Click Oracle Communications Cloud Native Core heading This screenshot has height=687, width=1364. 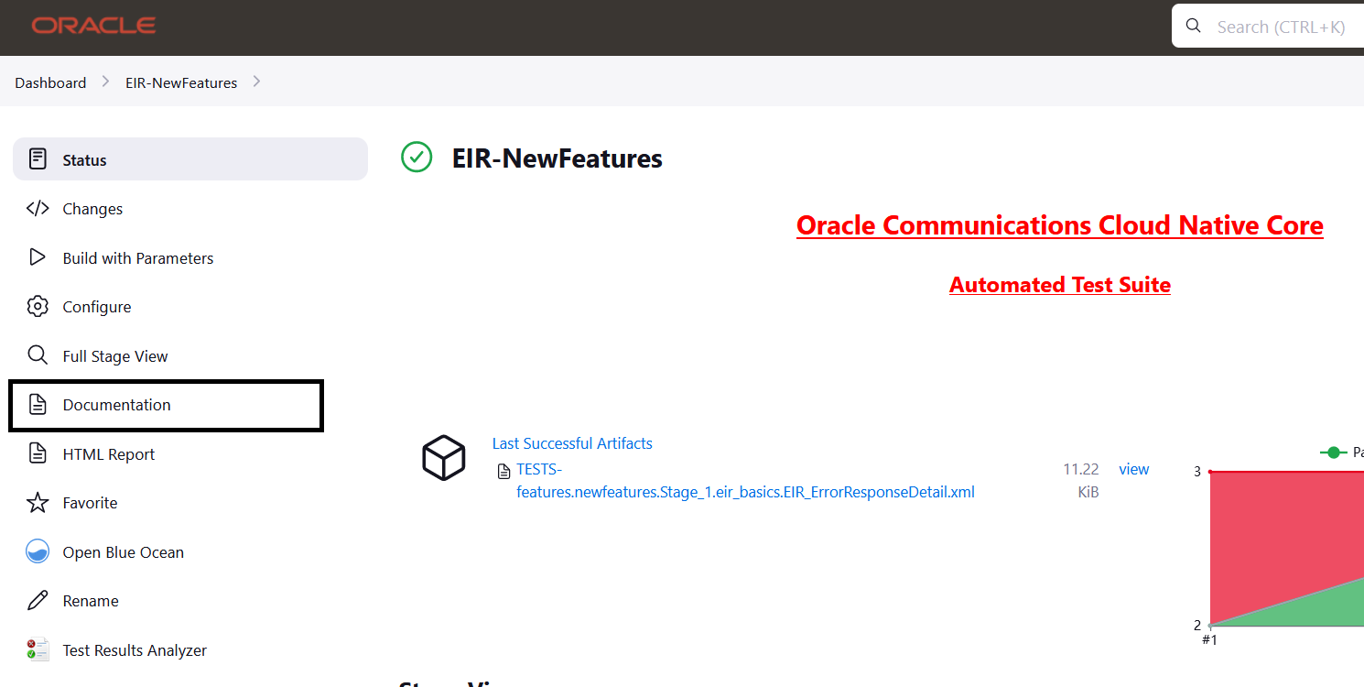coord(1060,224)
